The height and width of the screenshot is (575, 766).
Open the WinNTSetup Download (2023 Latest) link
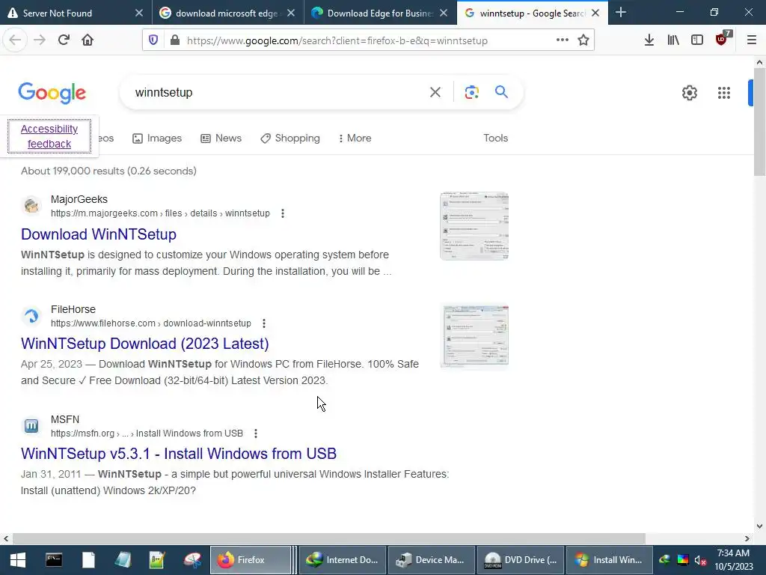145,344
